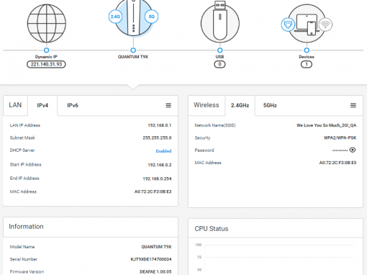Select the 2.4G band bubble on router
This screenshot has height=275, width=367.
[x=115, y=17]
